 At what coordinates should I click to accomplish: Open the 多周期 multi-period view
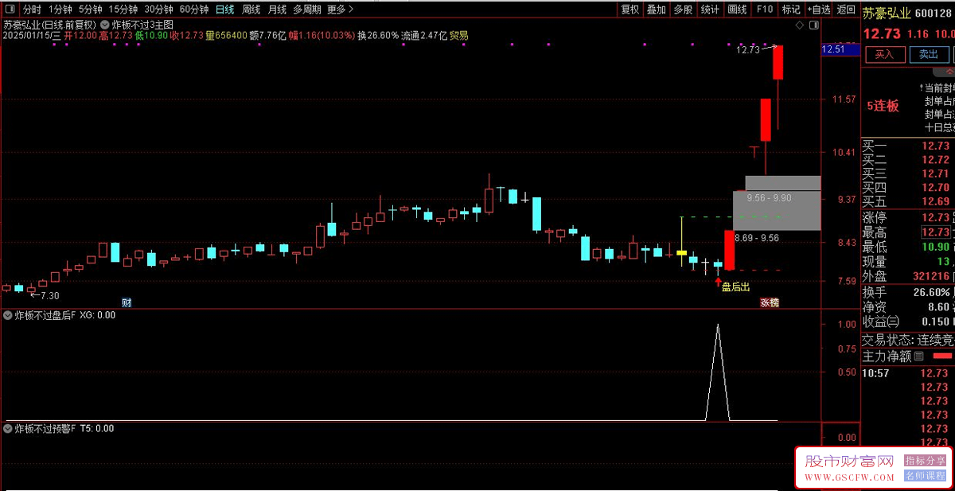[307, 10]
